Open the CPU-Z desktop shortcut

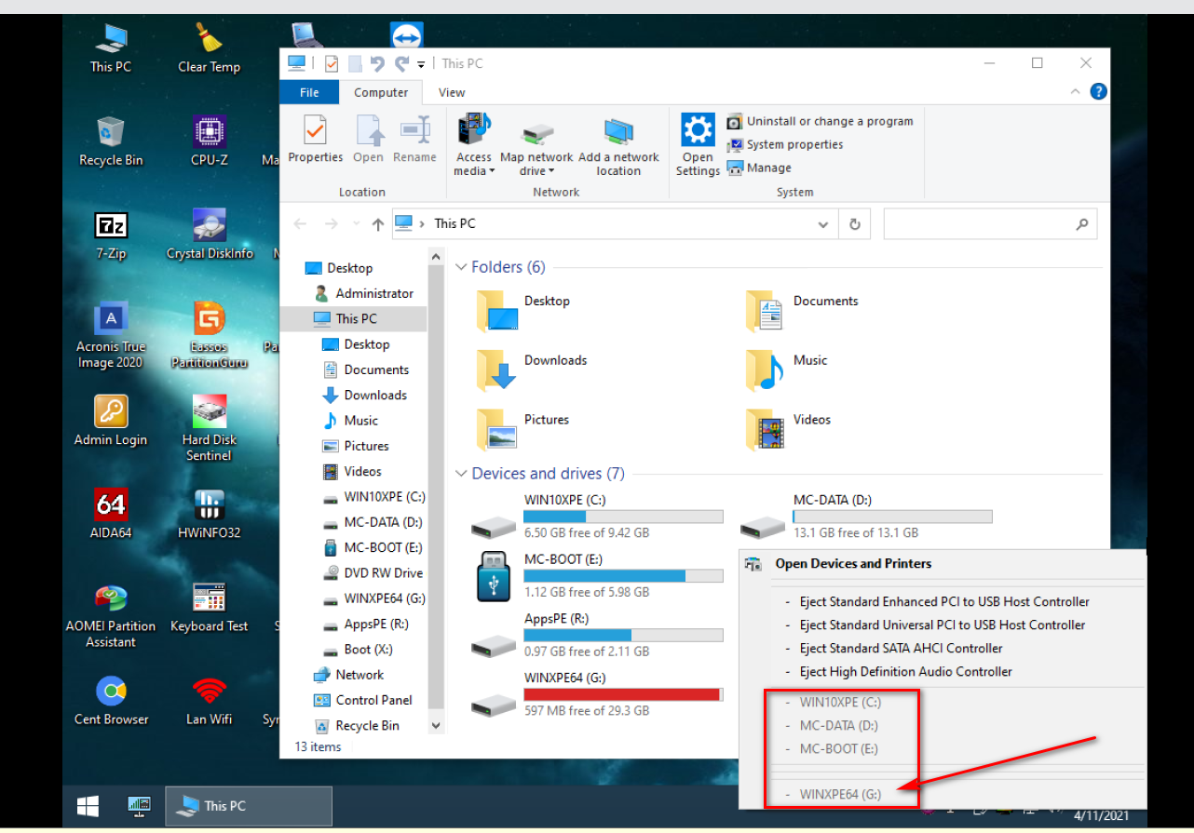[x=210, y=141]
